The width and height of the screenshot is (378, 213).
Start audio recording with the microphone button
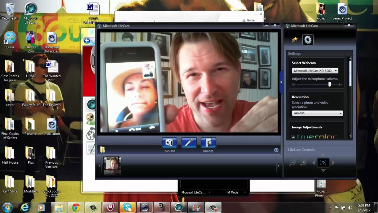pyautogui.click(x=189, y=143)
